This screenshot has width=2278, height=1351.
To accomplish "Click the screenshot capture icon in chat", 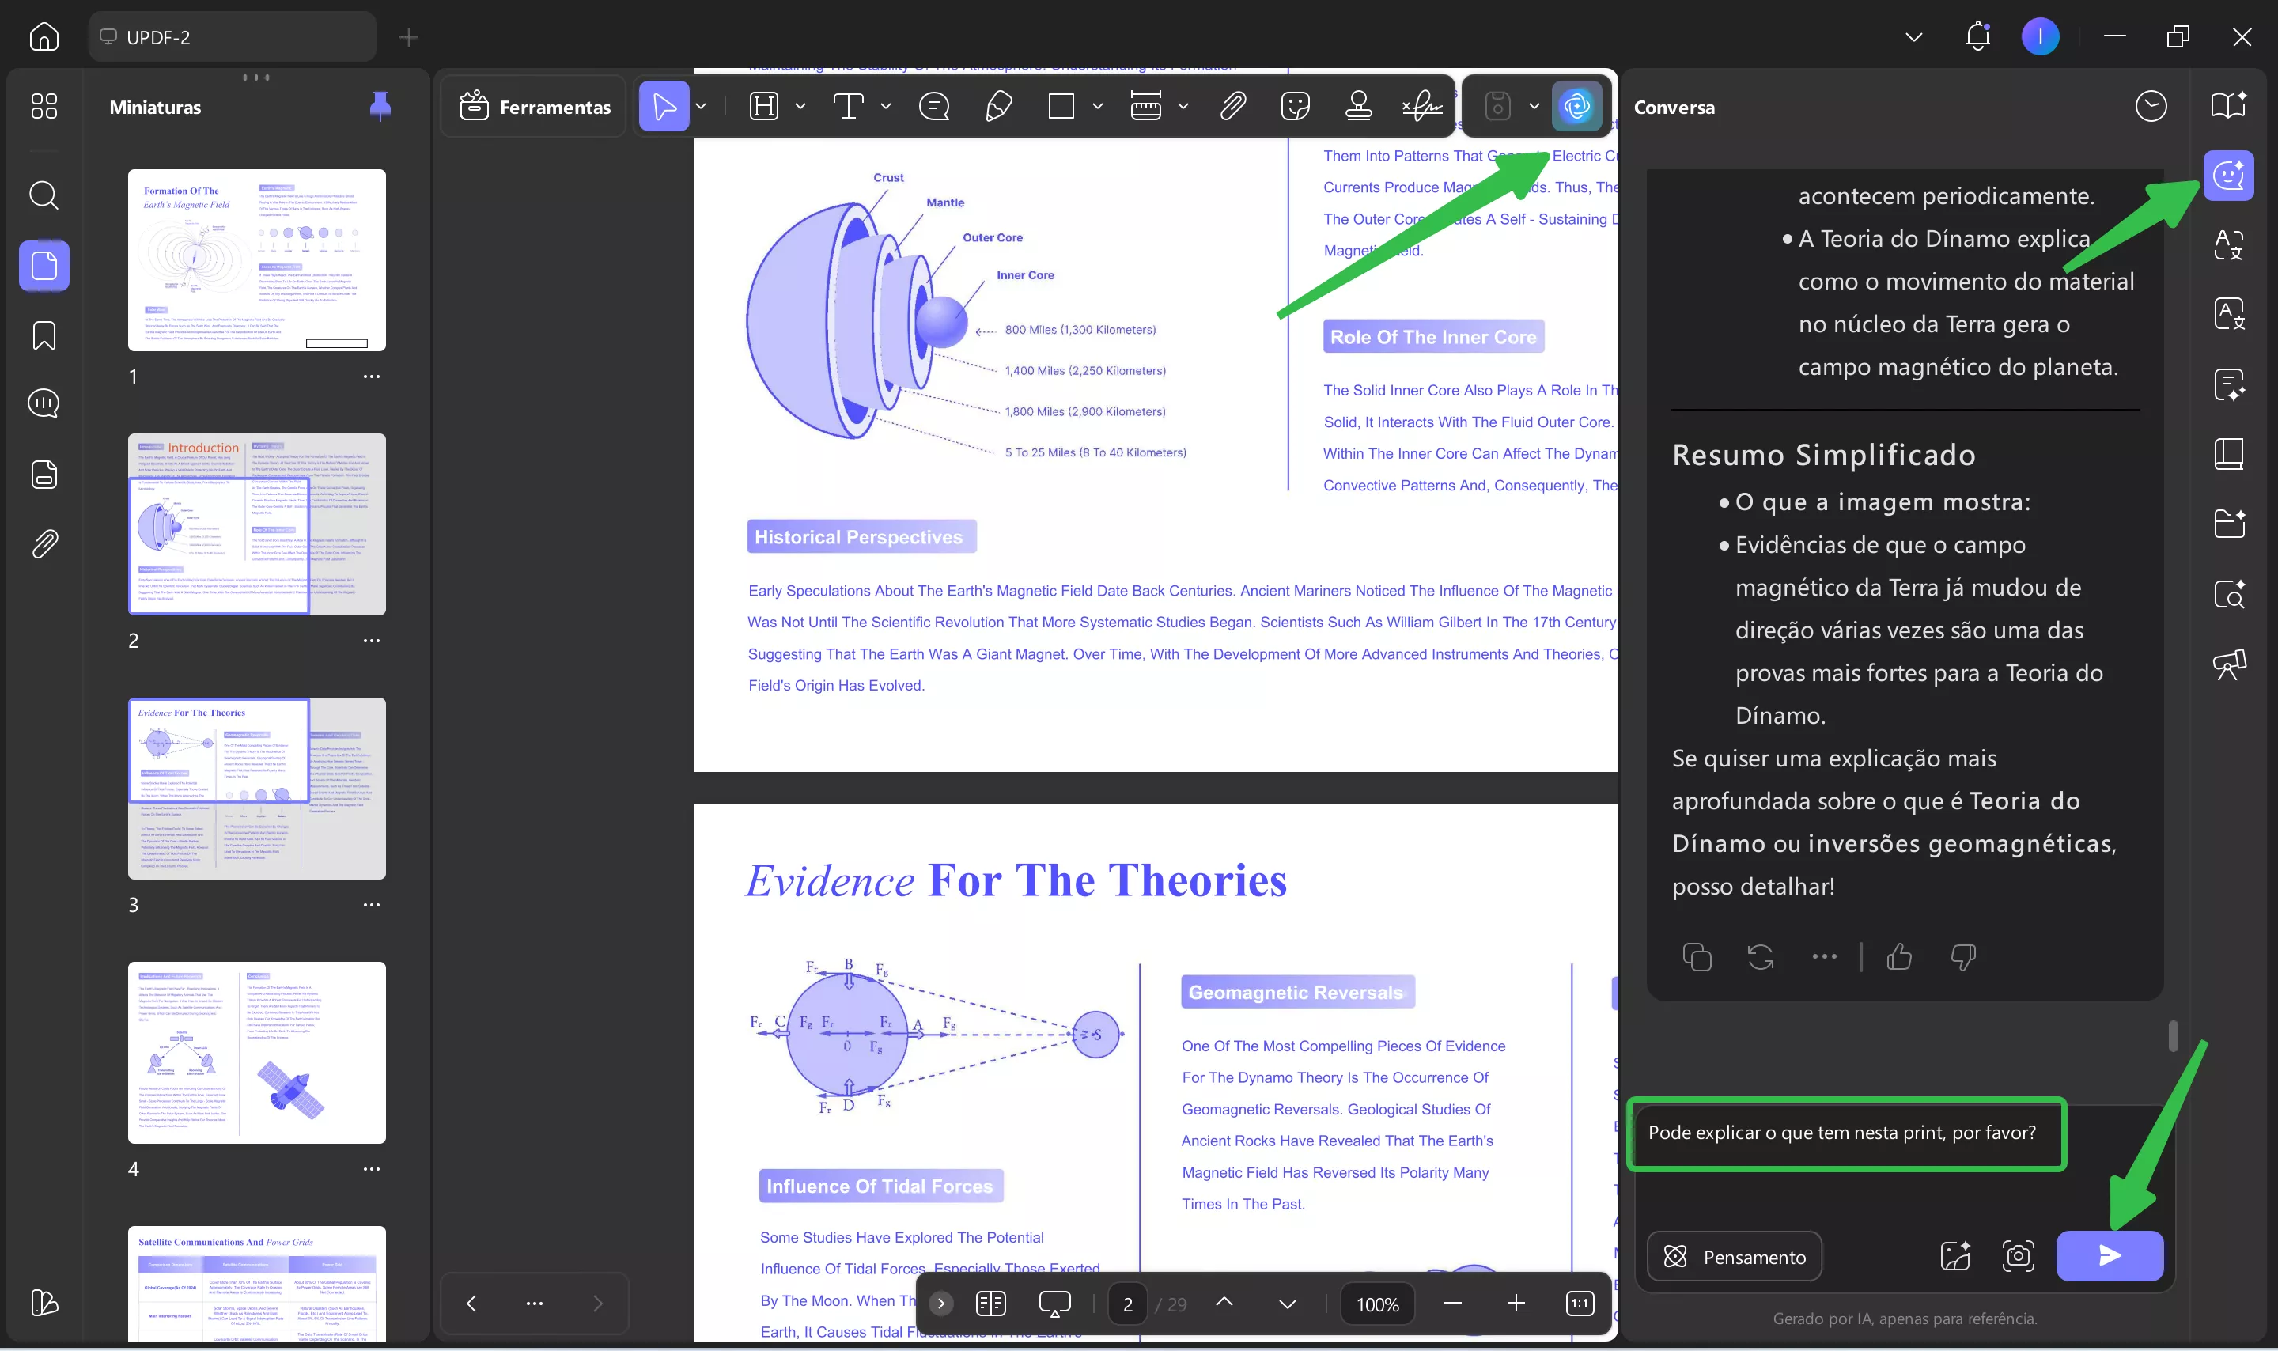I will click(2018, 1255).
